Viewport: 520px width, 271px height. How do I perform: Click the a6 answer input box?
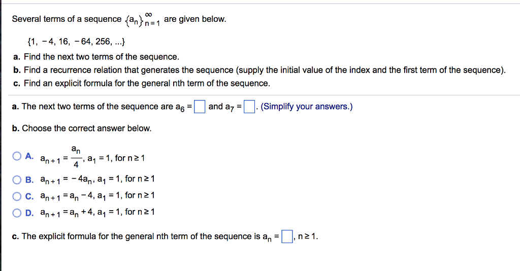[199, 107]
